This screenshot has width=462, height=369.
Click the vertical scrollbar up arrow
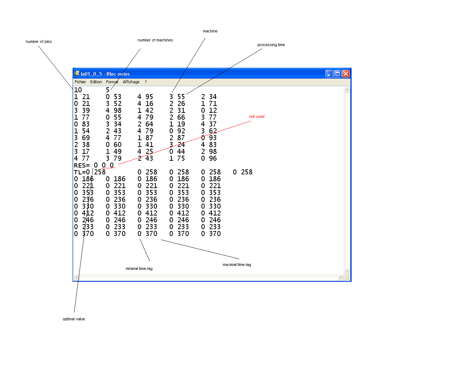coord(347,90)
